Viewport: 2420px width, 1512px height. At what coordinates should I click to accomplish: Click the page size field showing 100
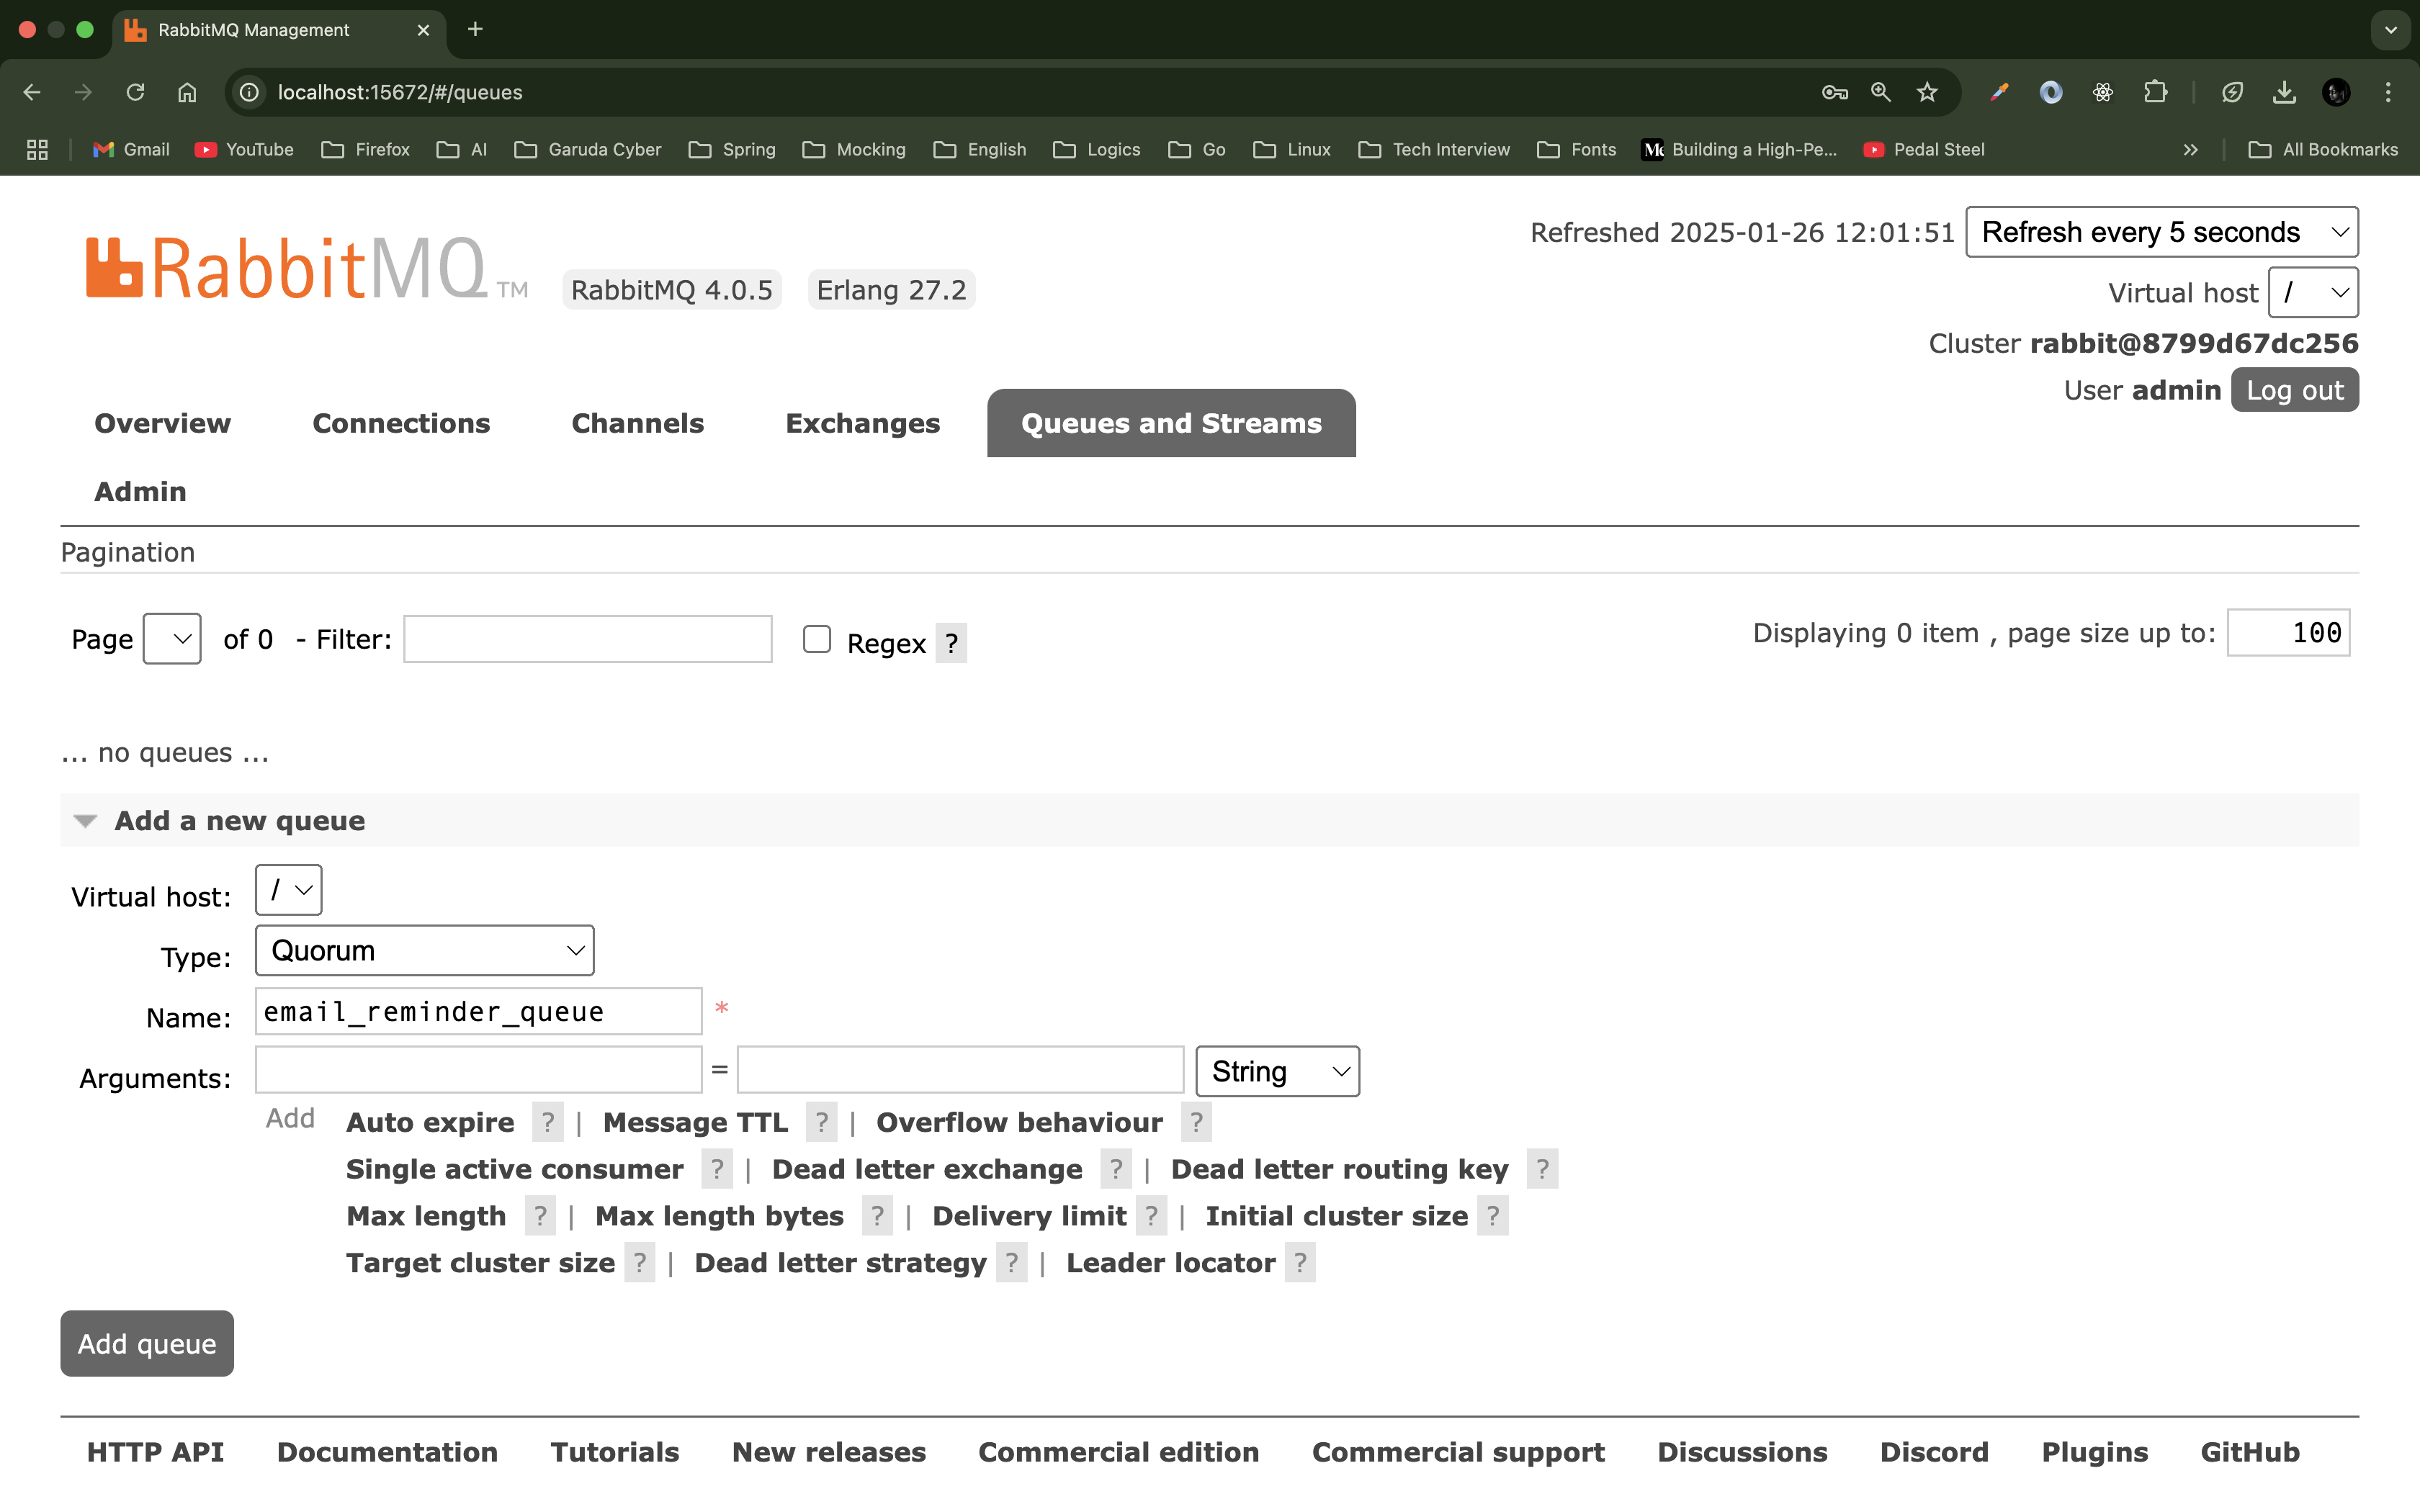(2288, 632)
